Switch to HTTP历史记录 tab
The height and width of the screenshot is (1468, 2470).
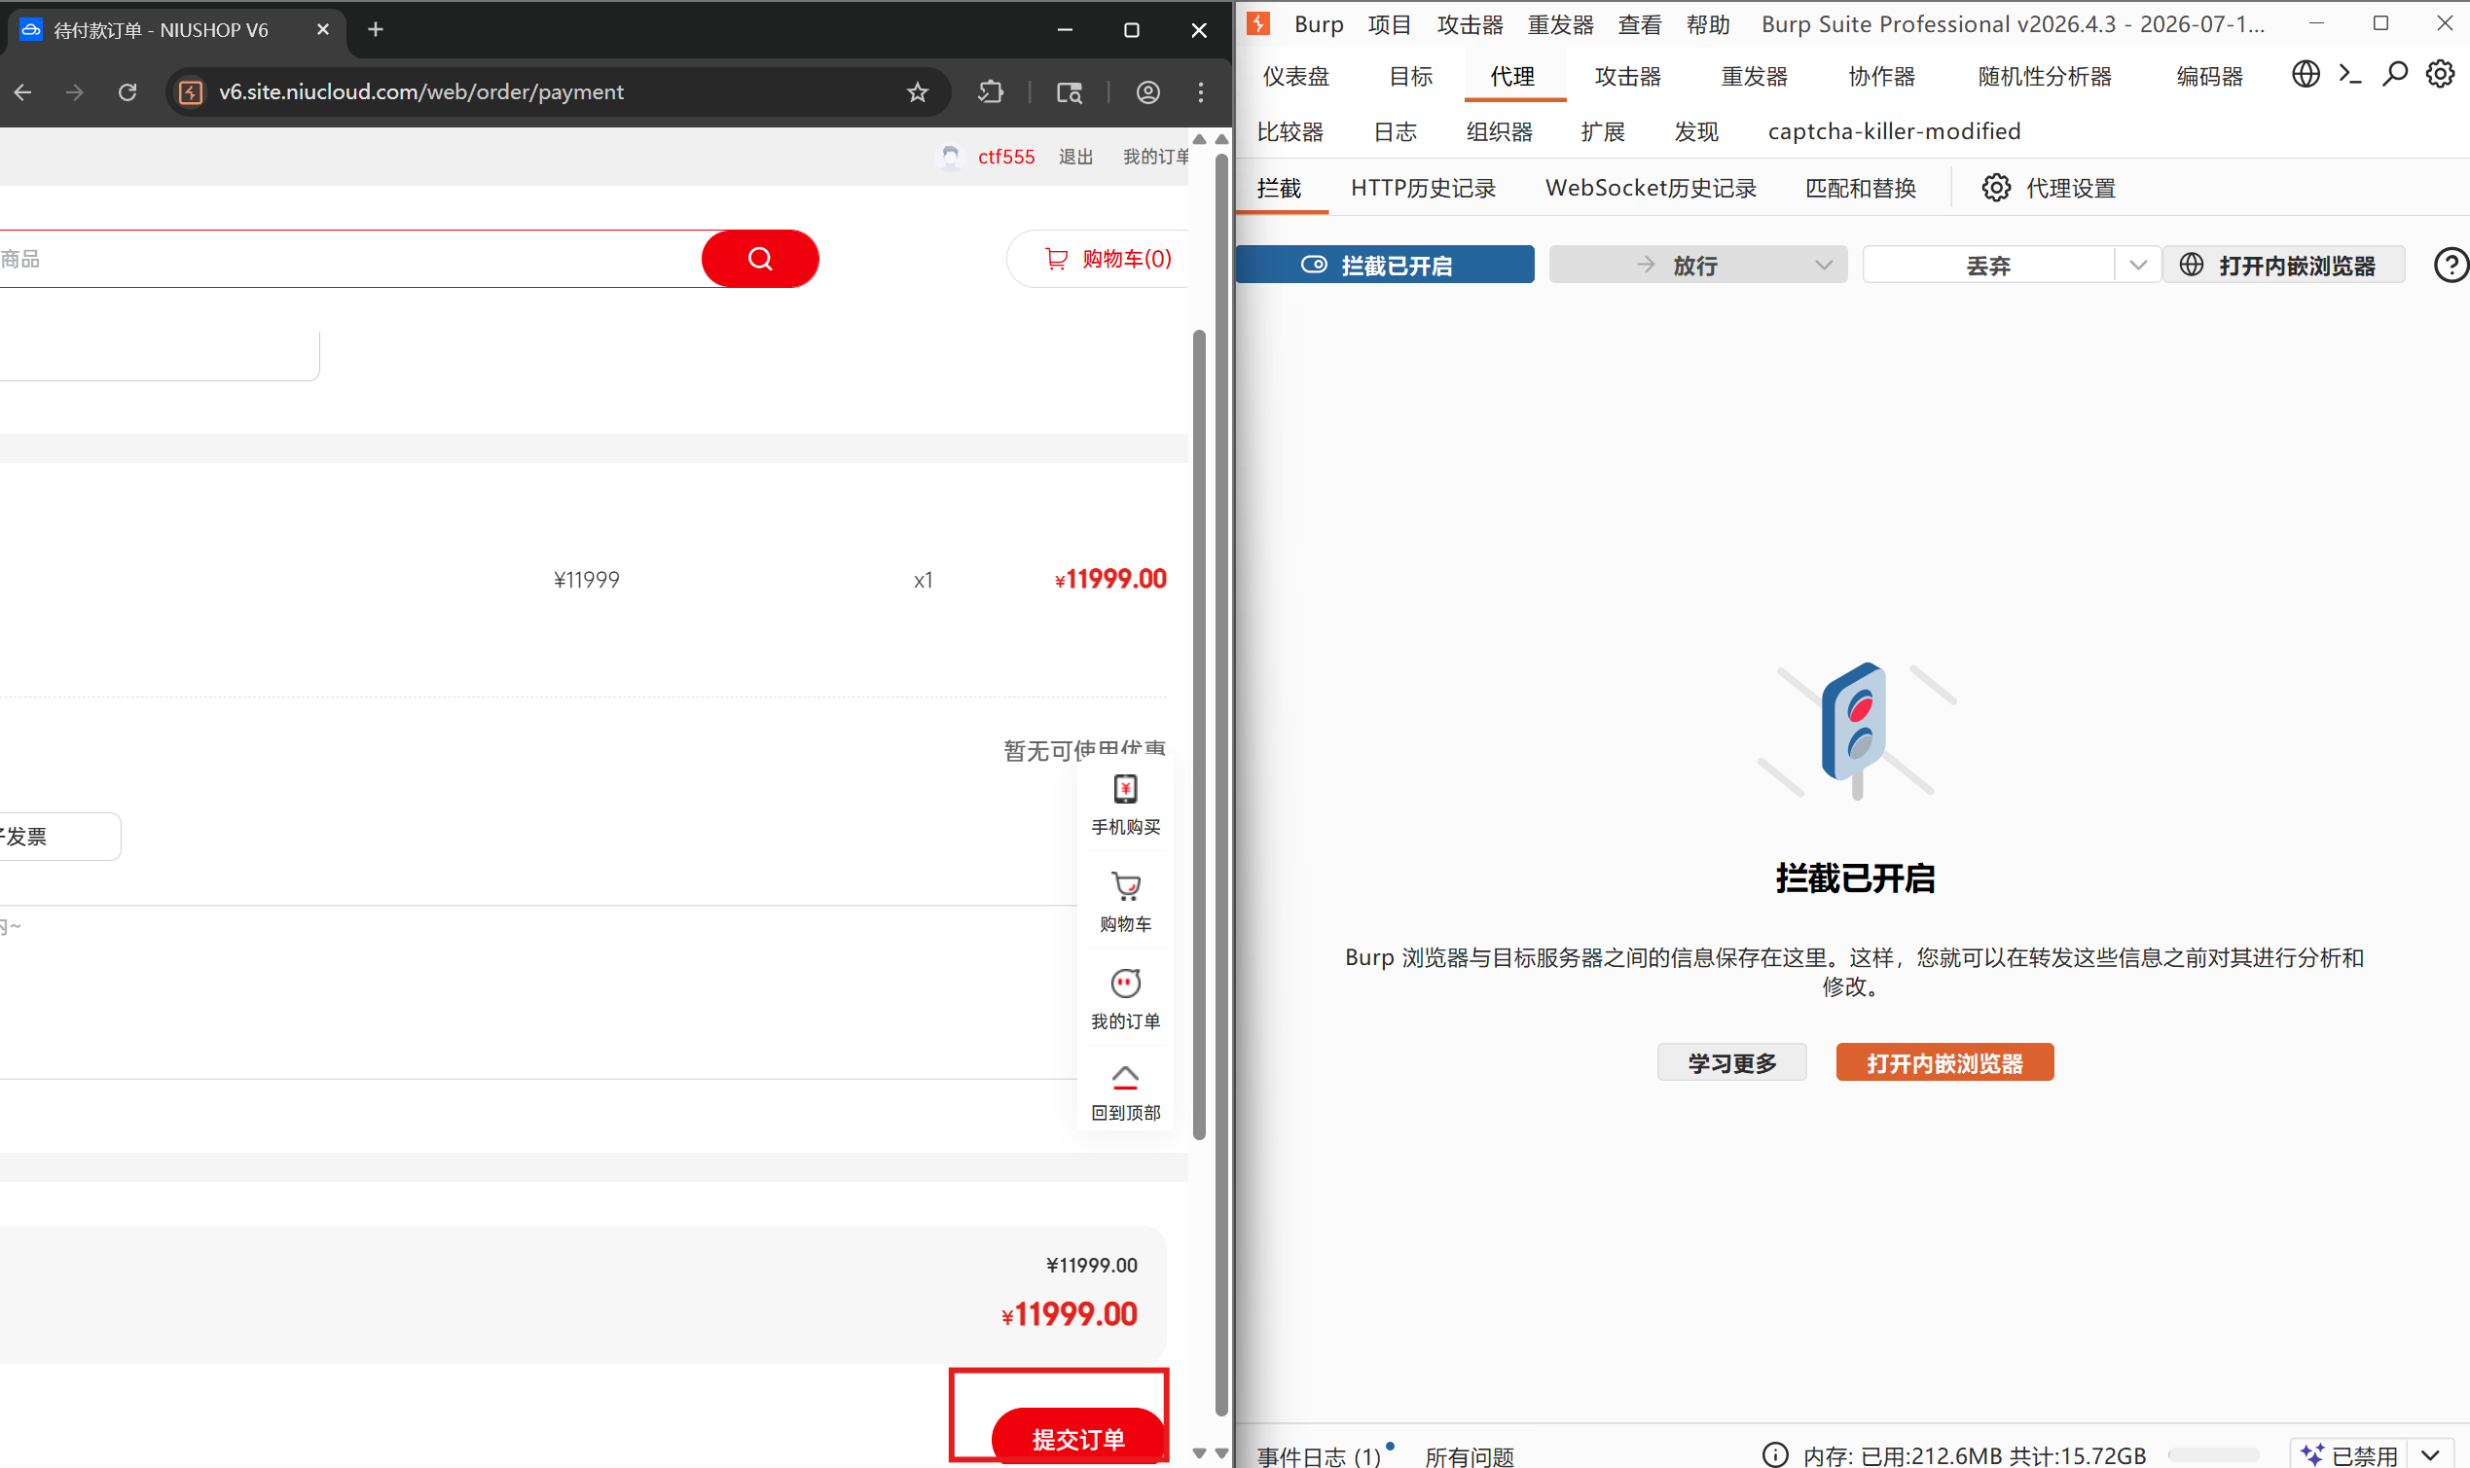[1423, 188]
